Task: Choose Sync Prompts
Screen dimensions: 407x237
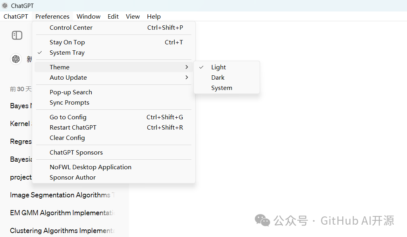Action: (114, 103)
